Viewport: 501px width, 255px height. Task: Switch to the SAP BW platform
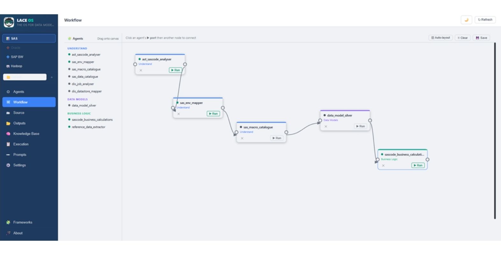pyautogui.click(x=17, y=57)
